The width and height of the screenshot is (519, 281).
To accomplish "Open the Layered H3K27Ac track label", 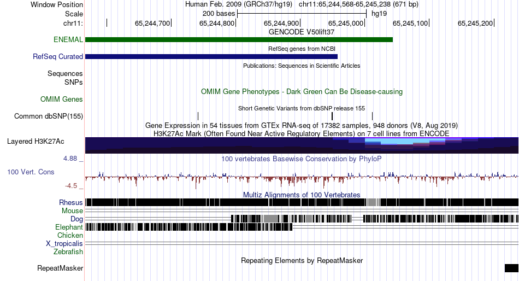I will 36,142.
